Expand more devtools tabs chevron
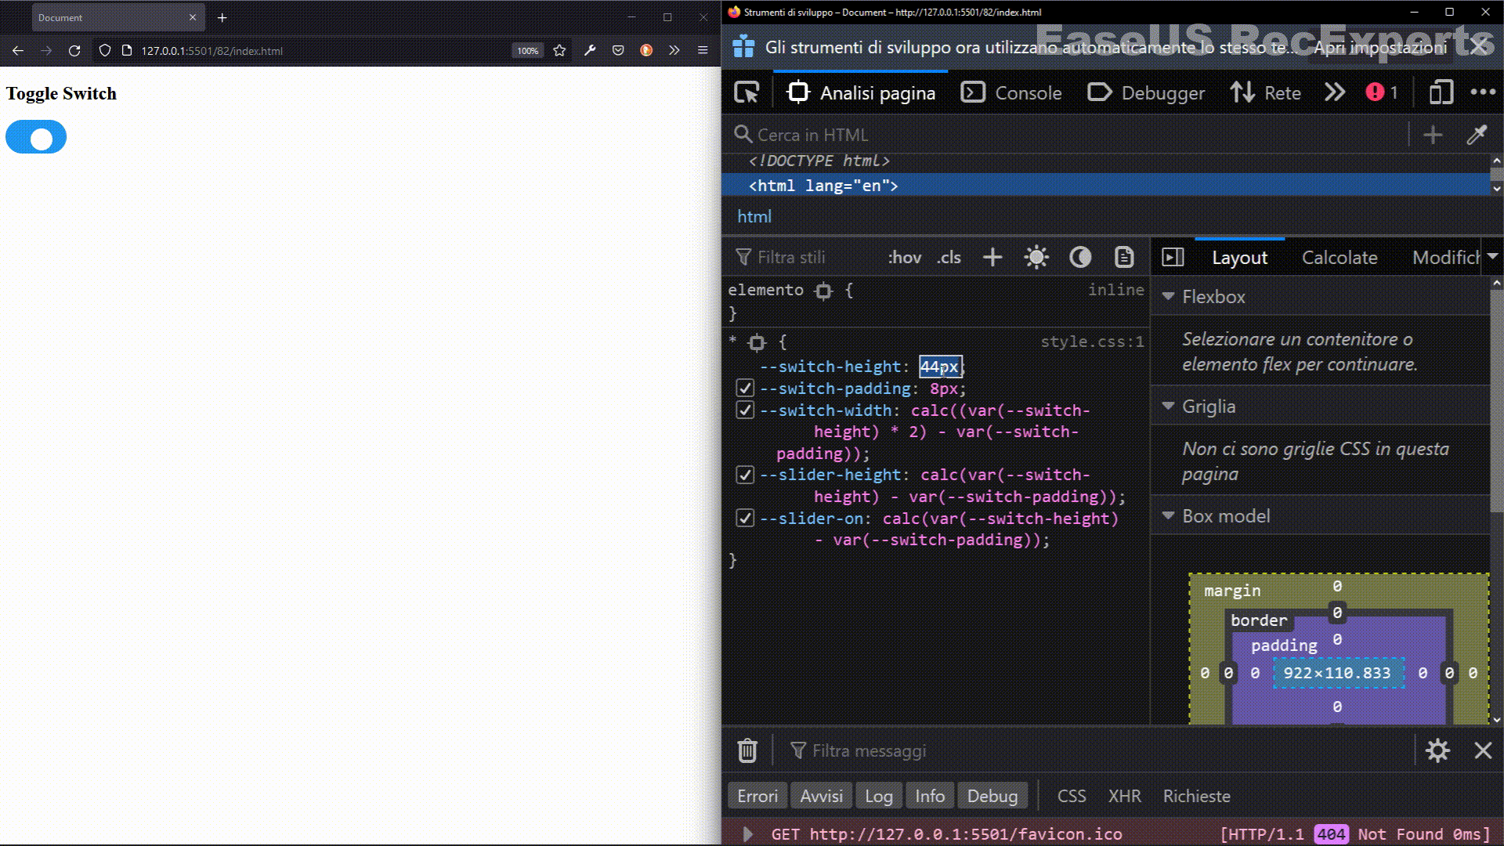The image size is (1504, 846). (1335, 92)
